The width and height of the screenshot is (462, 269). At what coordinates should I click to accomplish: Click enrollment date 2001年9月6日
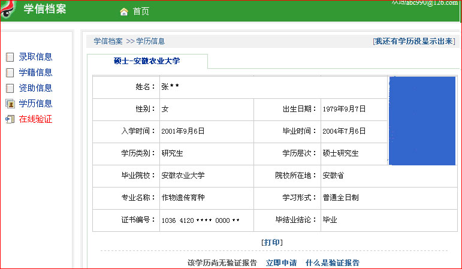tap(183, 131)
